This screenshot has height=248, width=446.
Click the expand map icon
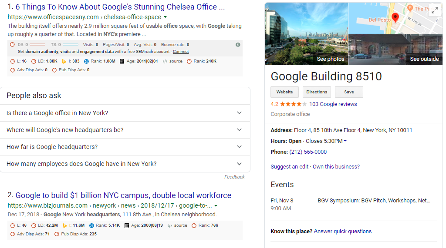pos(435,11)
